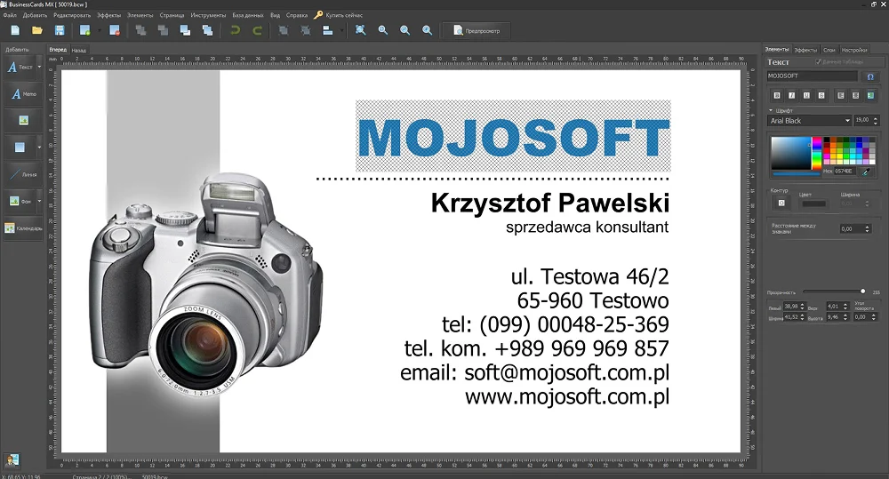Screen dimensions: 889x479
Task: Click the Save file icon in toolbar
Action: pos(59,30)
